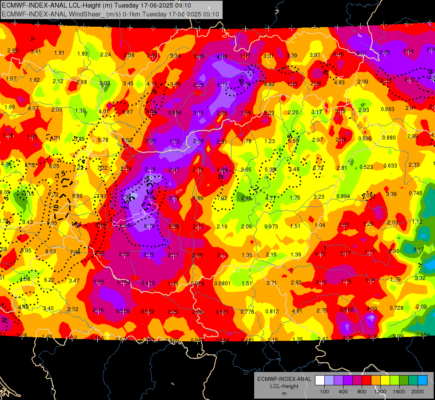Click the wind shear value '0.924'
Image resolution: width=435 pixels, height=400 pixels.
click(x=198, y=284)
